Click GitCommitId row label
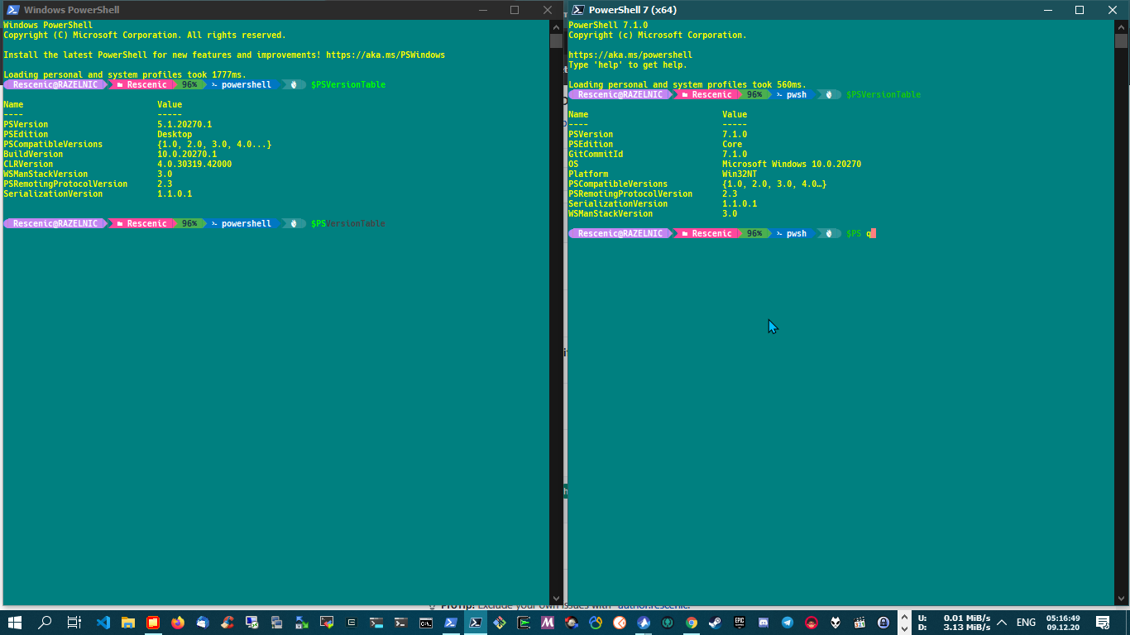 click(x=596, y=154)
